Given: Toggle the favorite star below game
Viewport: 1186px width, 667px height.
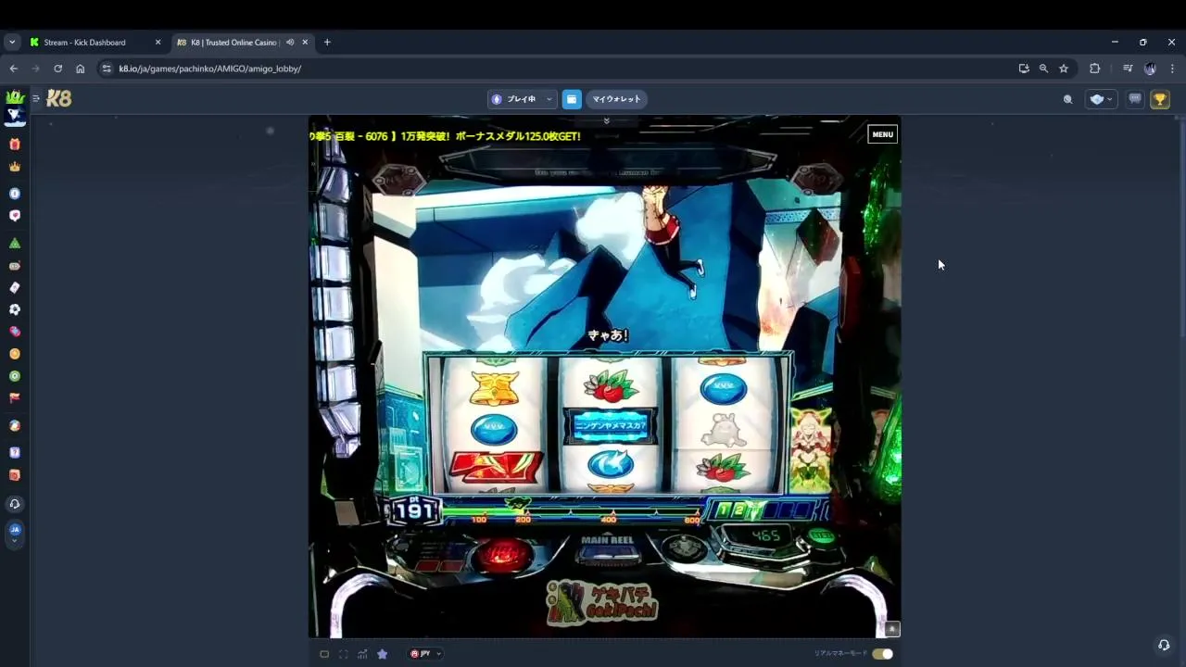Looking at the screenshot, I should tap(382, 654).
